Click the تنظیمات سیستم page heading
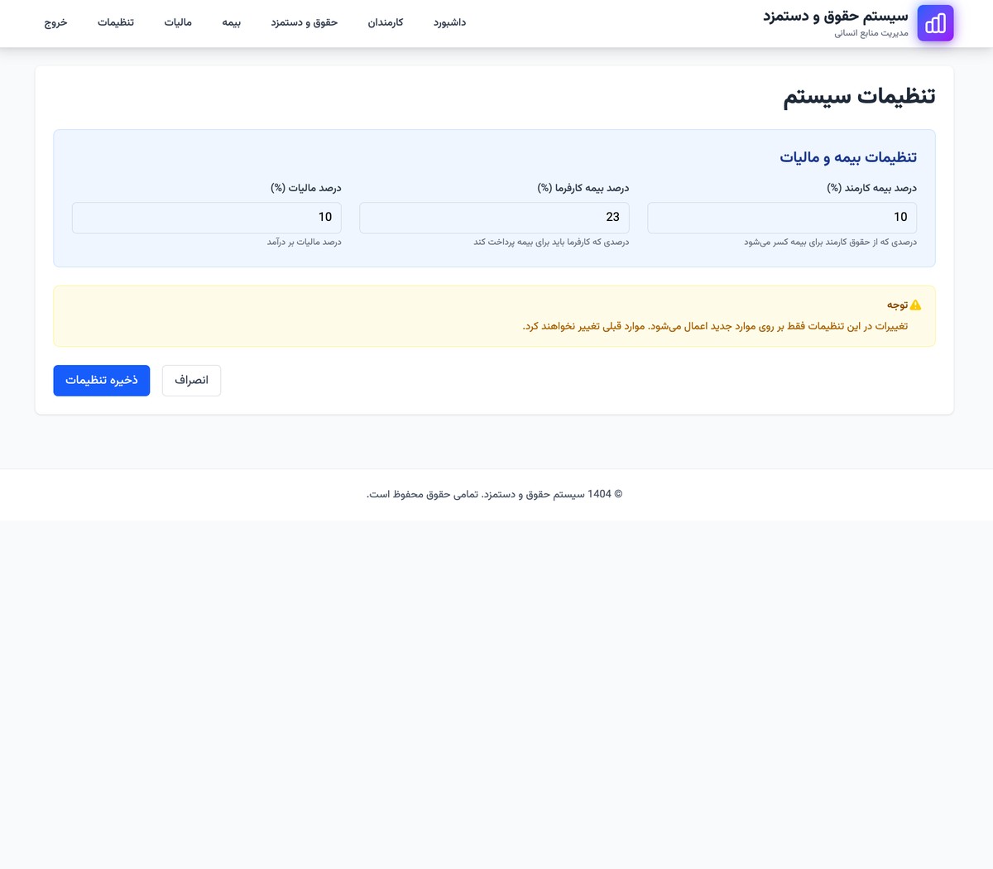 [859, 97]
